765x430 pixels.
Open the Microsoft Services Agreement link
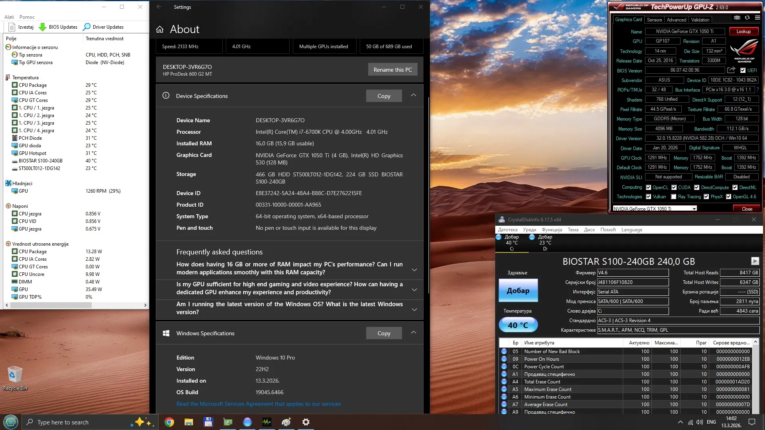pyautogui.click(x=258, y=404)
